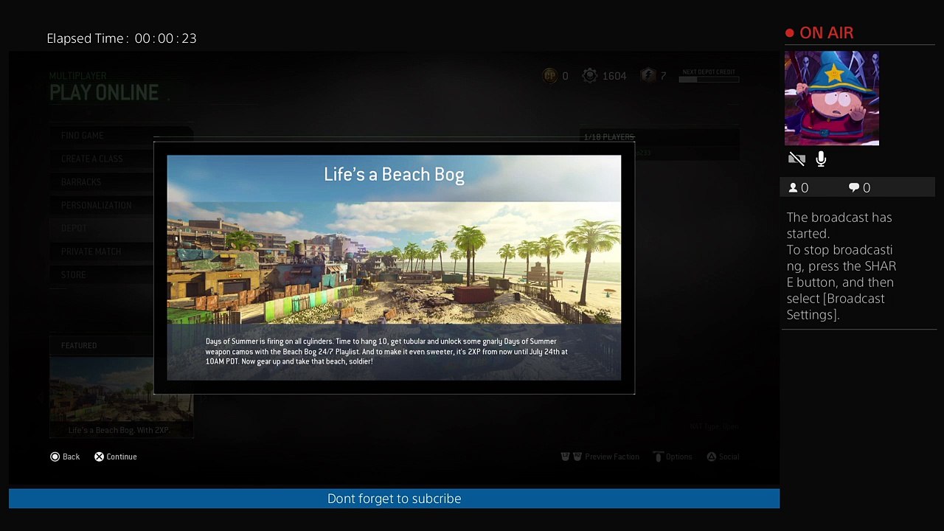
Task: Click the Elapsed Time counter
Action: 122,38
